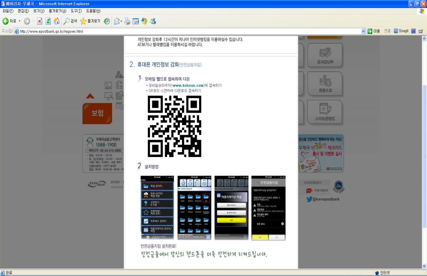Open the 편집(E) menu
This screenshot has width=427, height=276.
click(x=24, y=11)
